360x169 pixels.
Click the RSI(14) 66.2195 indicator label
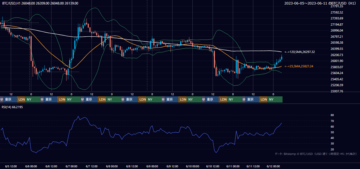click(13, 107)
